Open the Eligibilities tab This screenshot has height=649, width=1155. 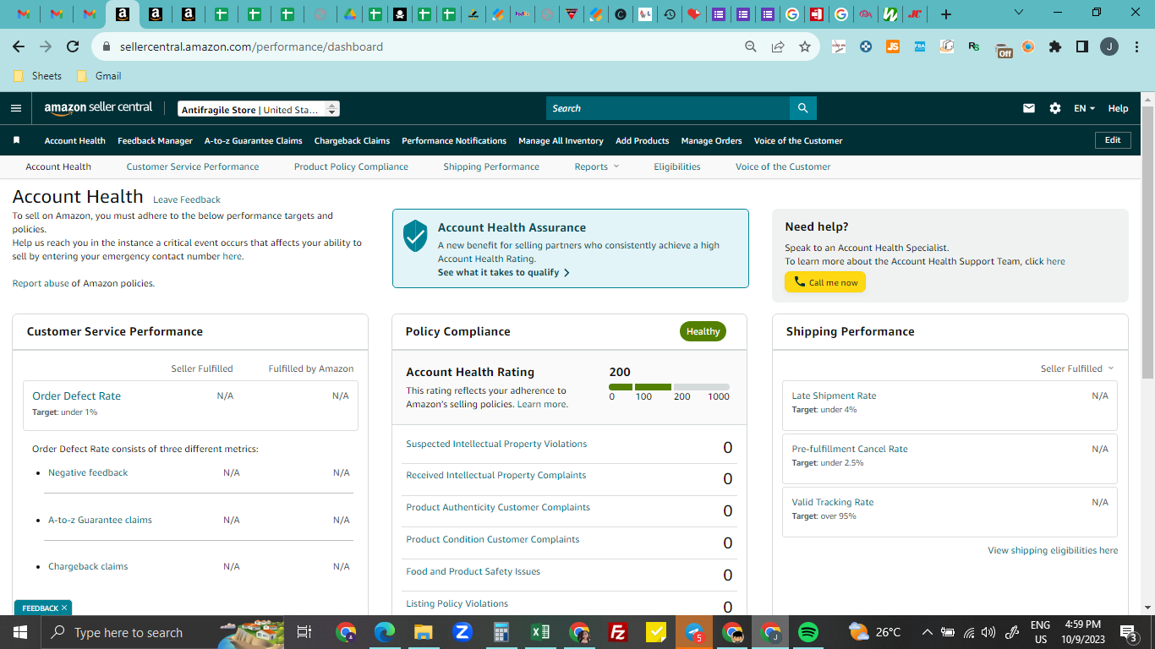677,166
